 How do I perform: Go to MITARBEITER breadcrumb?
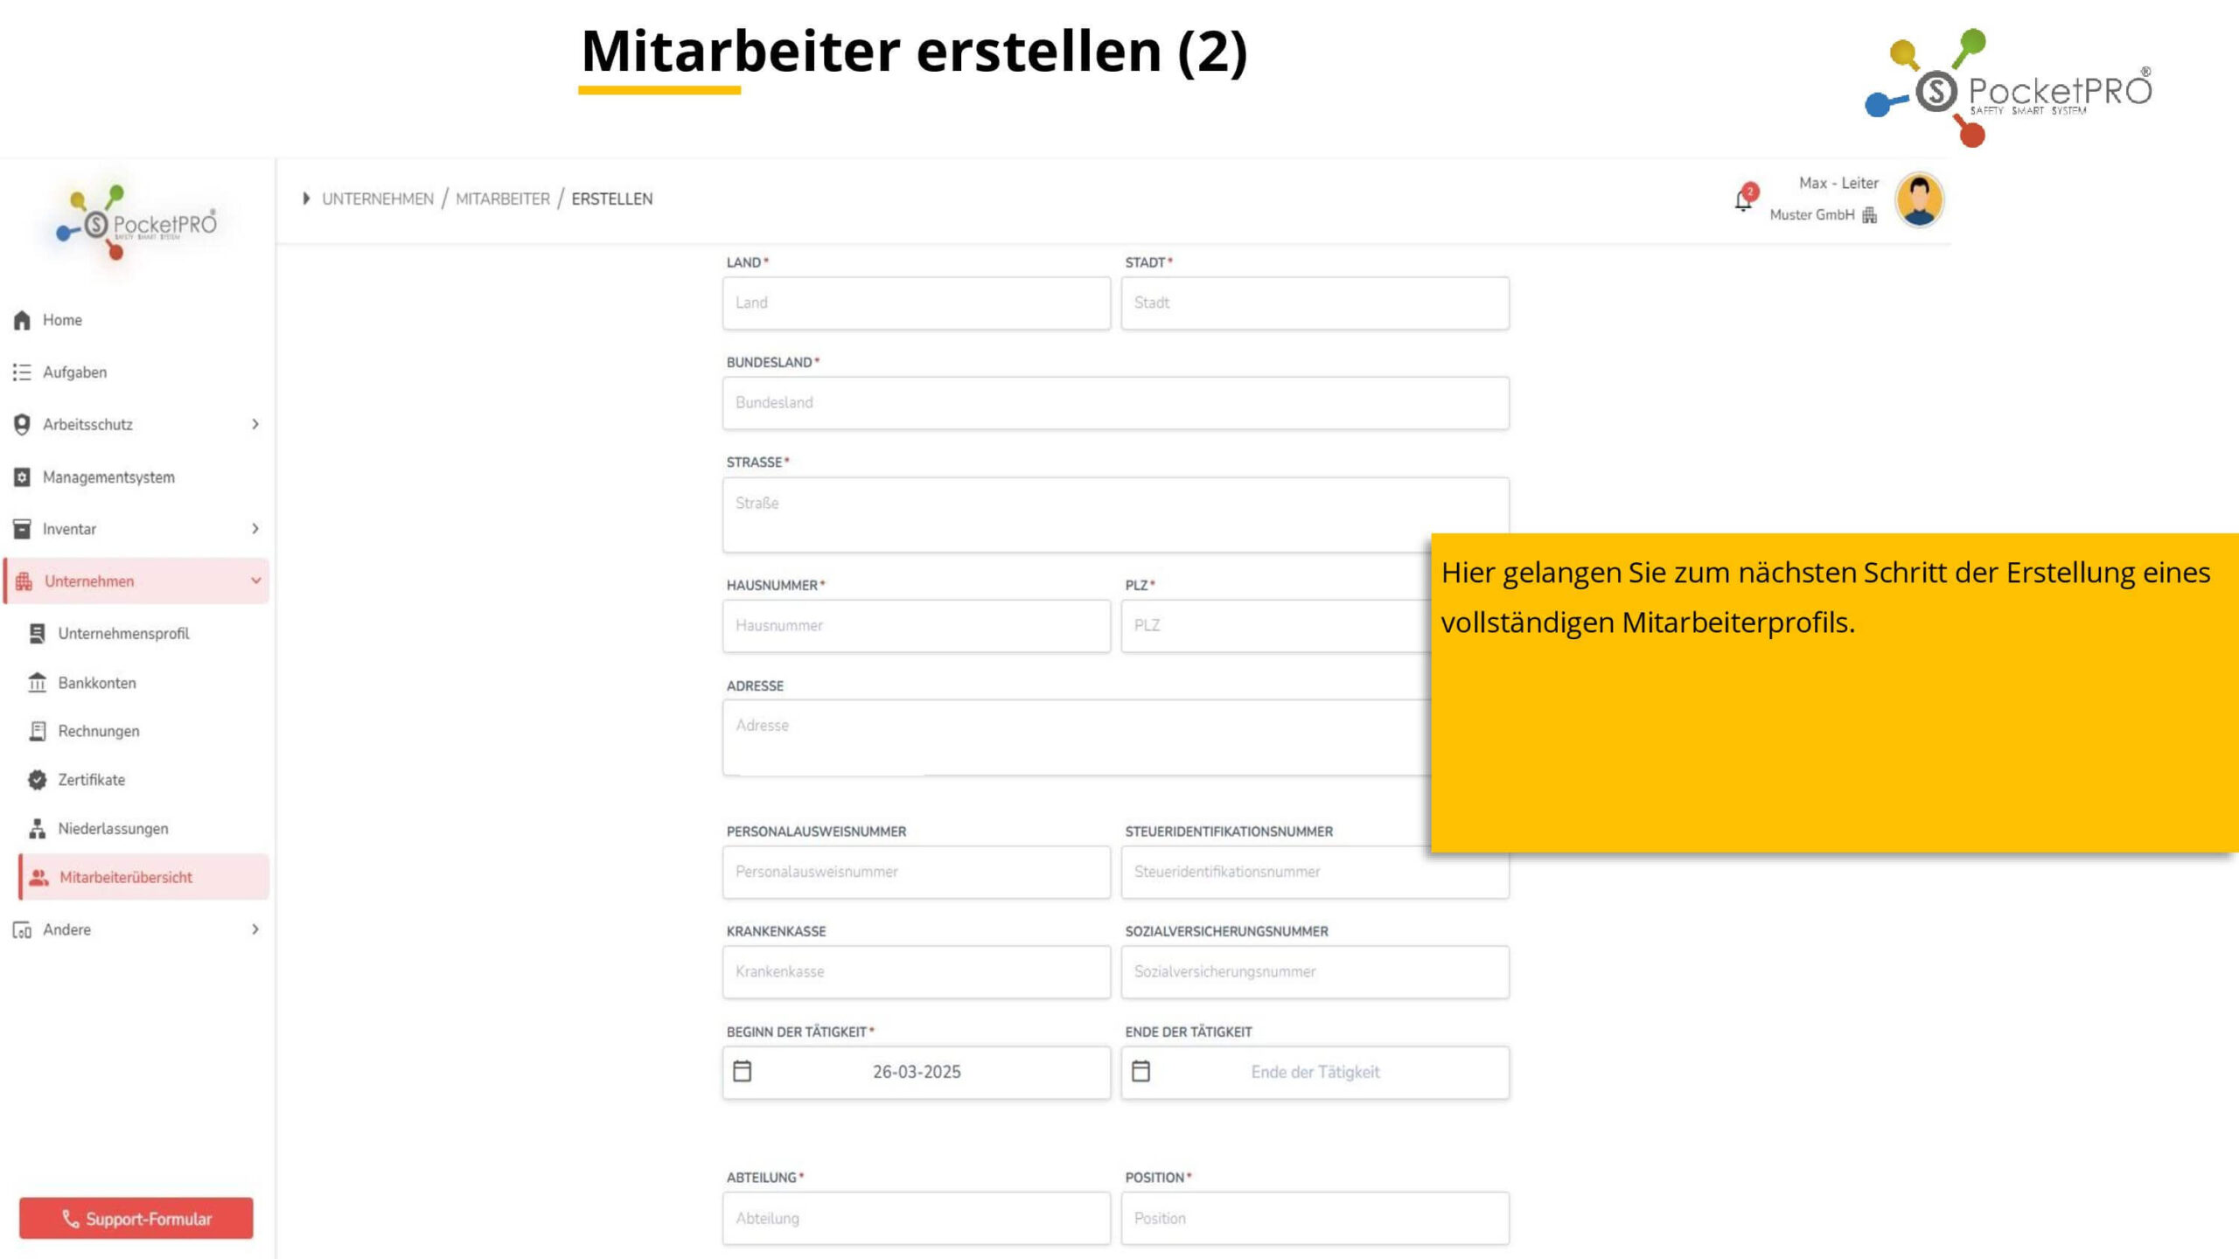pos(503,199)
